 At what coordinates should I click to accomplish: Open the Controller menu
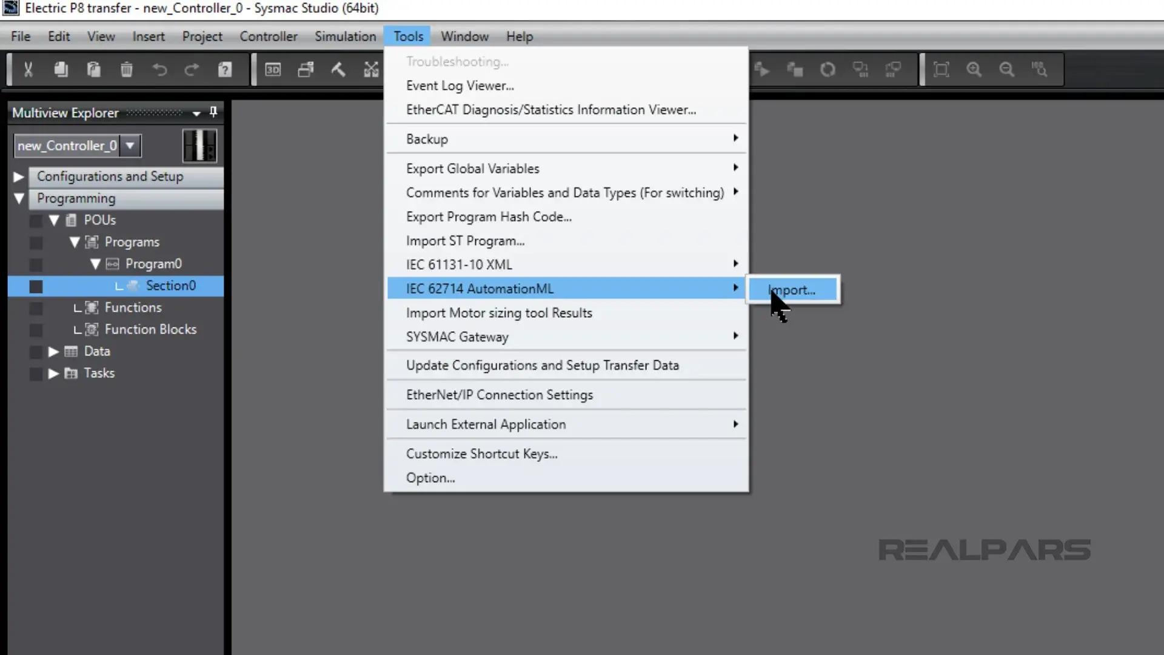pos(269,36)
